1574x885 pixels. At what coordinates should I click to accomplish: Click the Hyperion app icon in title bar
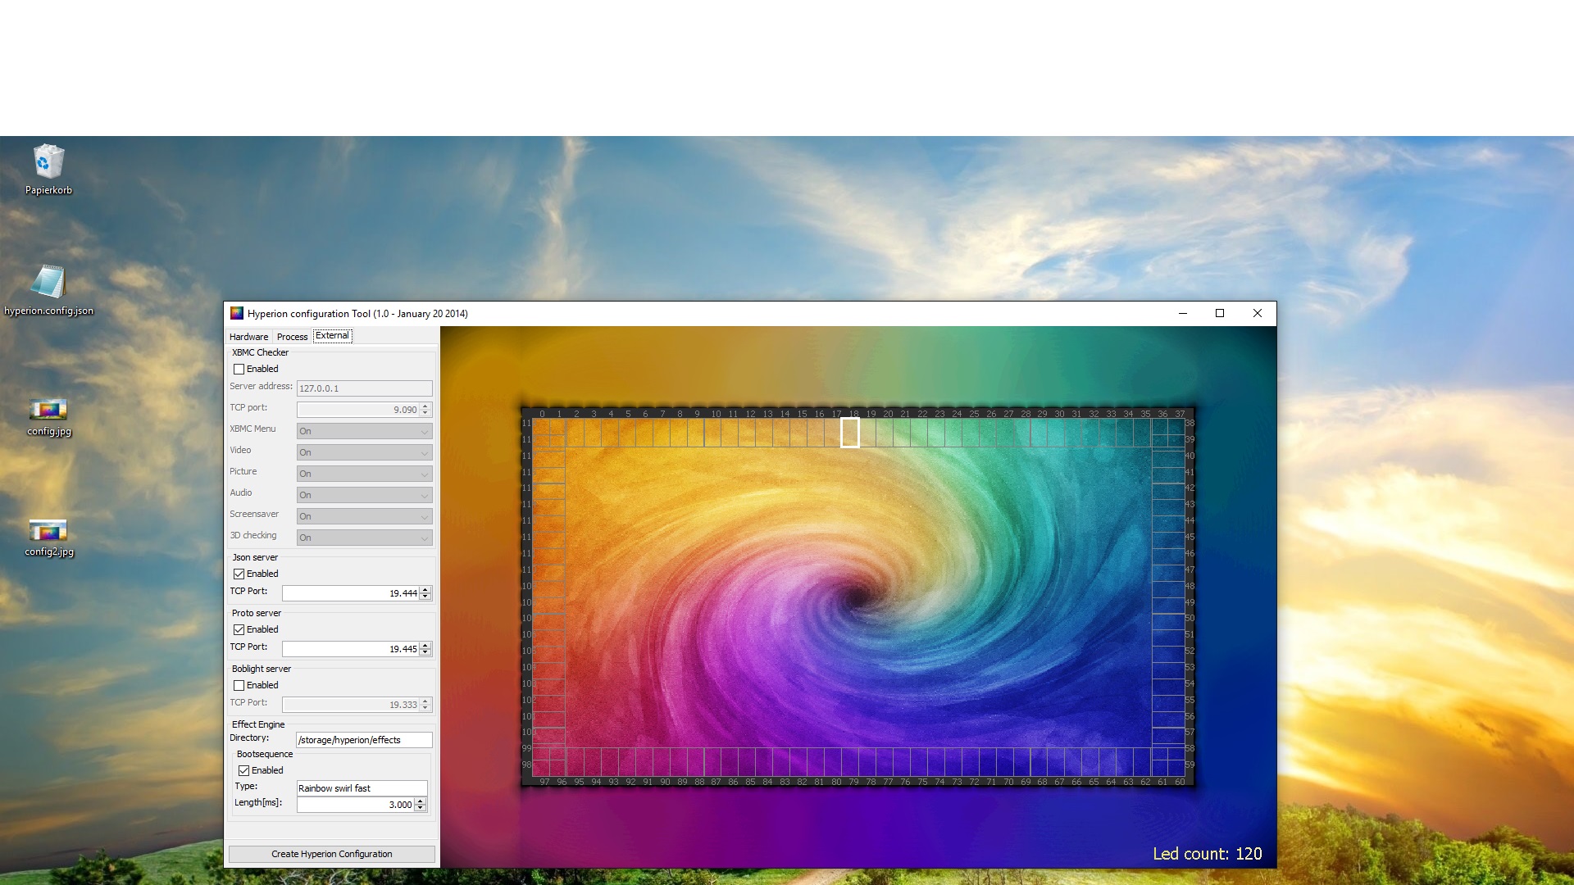(x=237, y=313)
